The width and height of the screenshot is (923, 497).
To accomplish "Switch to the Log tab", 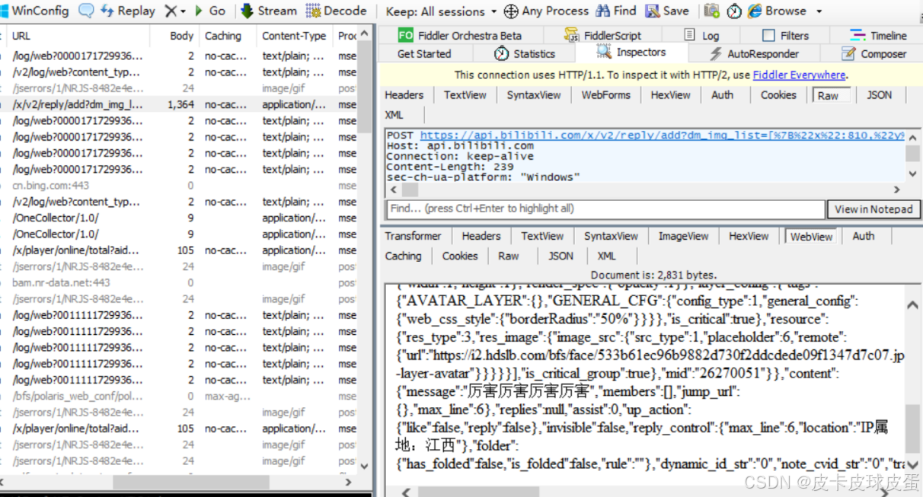I will pyautogui.click(x=701, y=35).
